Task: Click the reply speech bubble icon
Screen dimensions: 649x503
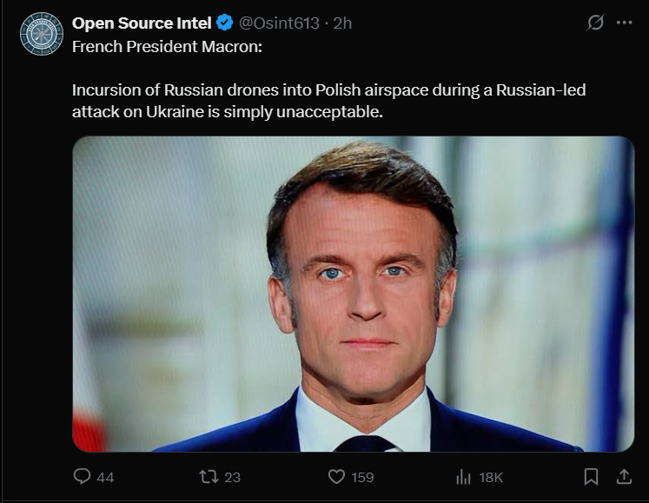Action: pyautogui.click(x=83, y=476)
